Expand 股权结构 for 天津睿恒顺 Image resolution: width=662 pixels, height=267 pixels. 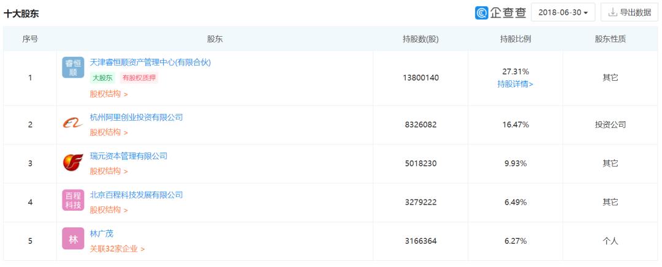108,94
